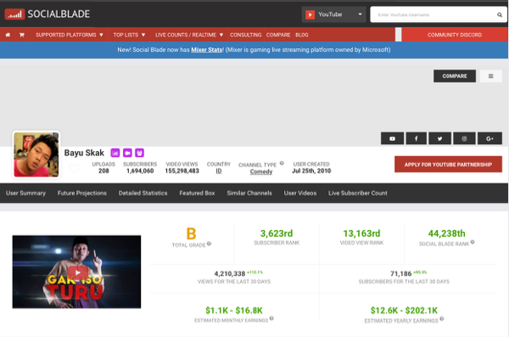Click the B total grade
Image resolution: width=509 pixels, height=337 pixels.
click(191, 233)
